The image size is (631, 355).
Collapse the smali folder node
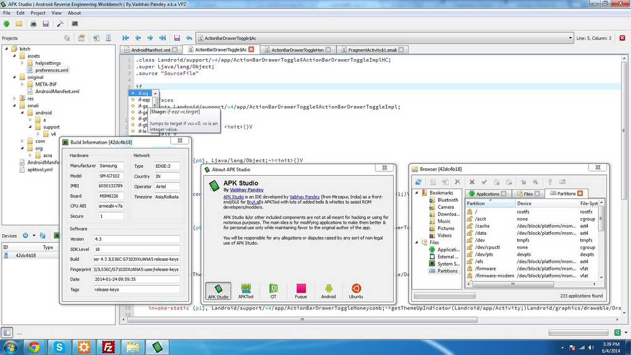[x=15, y=105]
